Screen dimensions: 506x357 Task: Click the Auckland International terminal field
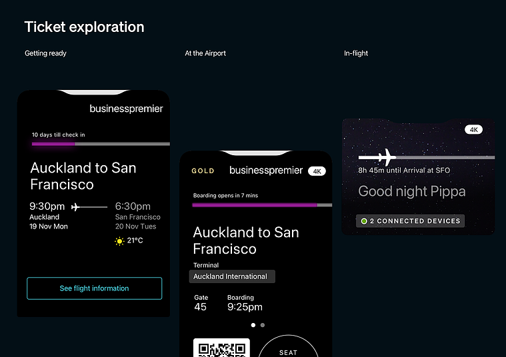click(x=232, y=276)
